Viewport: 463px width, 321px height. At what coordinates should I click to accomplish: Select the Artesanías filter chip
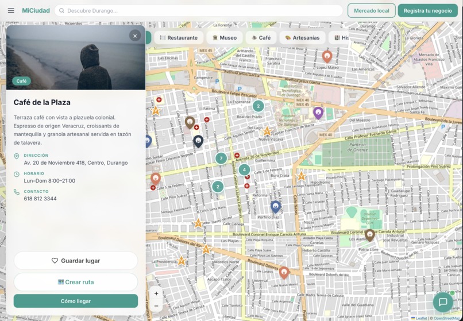click(302, 38)
